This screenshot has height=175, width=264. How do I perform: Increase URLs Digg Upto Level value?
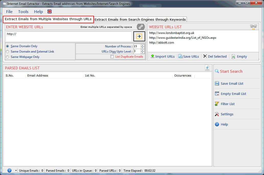pyautogui.click(x=143, y=50)
